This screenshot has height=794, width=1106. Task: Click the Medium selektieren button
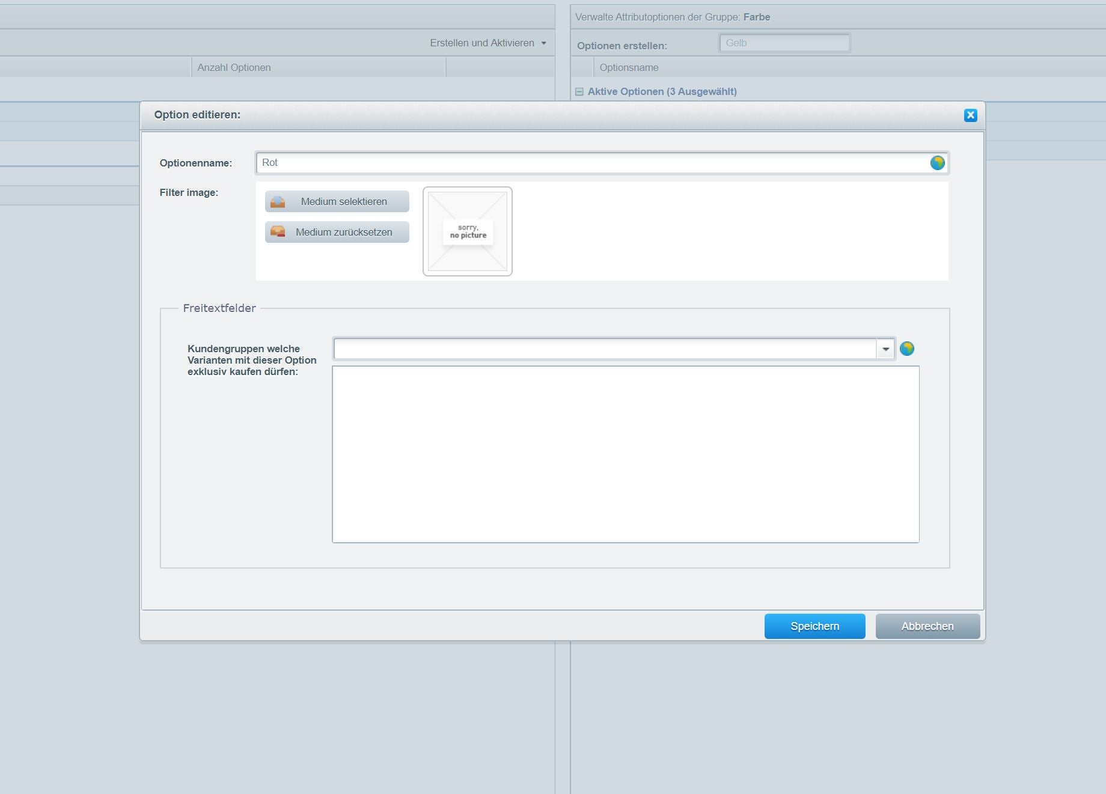(337, 201)
